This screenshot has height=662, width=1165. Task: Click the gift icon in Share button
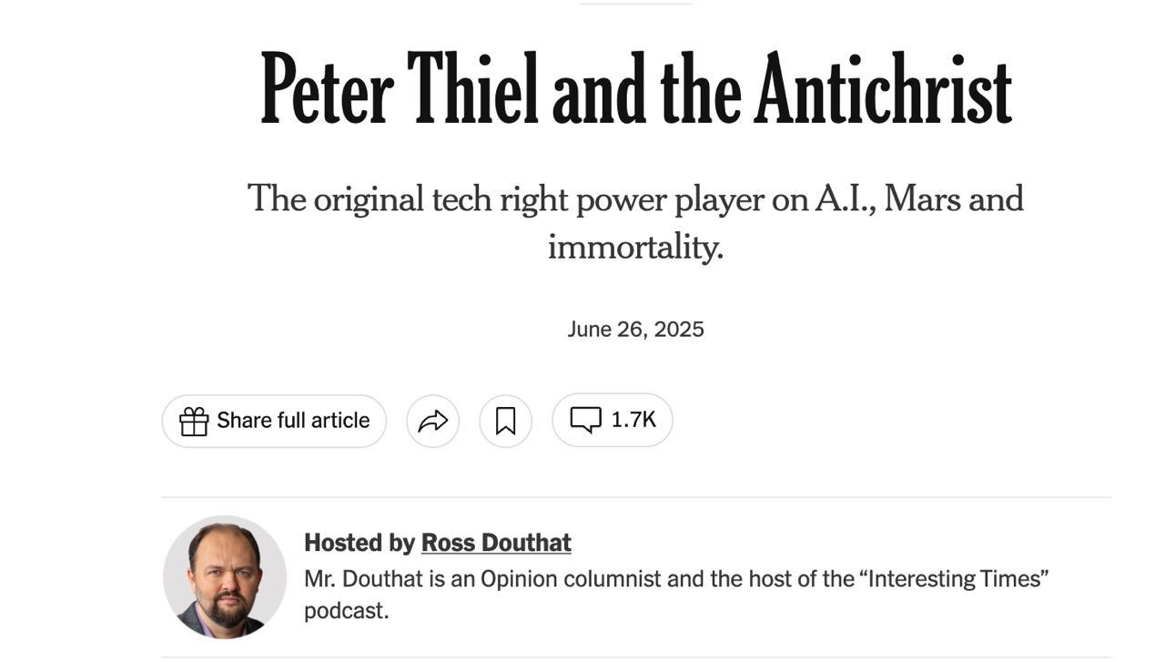tap(194, 421)
